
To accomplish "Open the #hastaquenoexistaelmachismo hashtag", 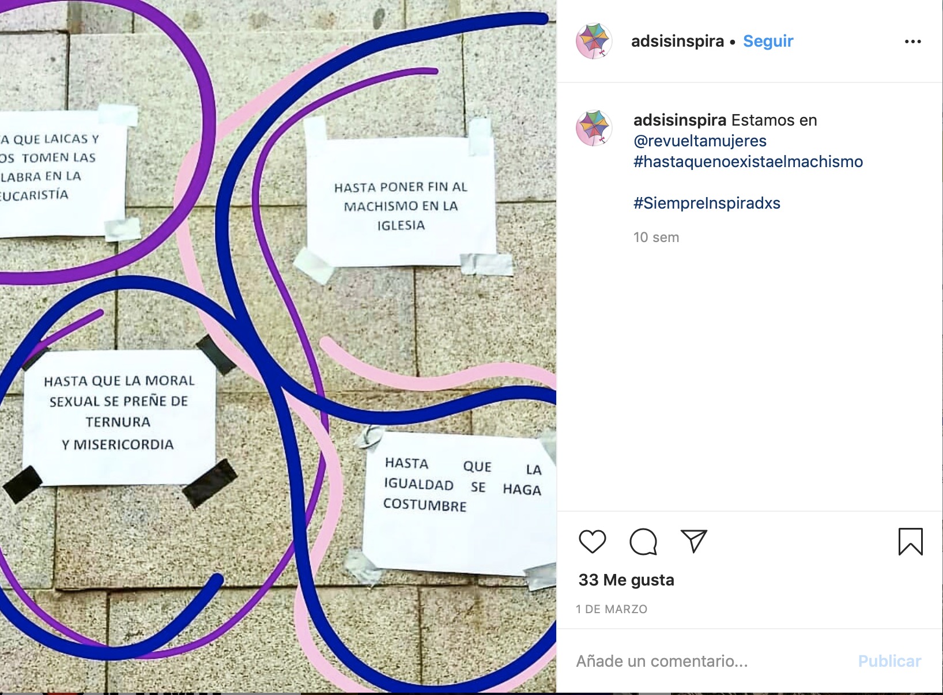I will click(748, 161).
